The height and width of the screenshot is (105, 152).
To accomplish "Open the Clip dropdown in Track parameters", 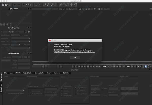I will pyautogui.click(x=15, y=90).
